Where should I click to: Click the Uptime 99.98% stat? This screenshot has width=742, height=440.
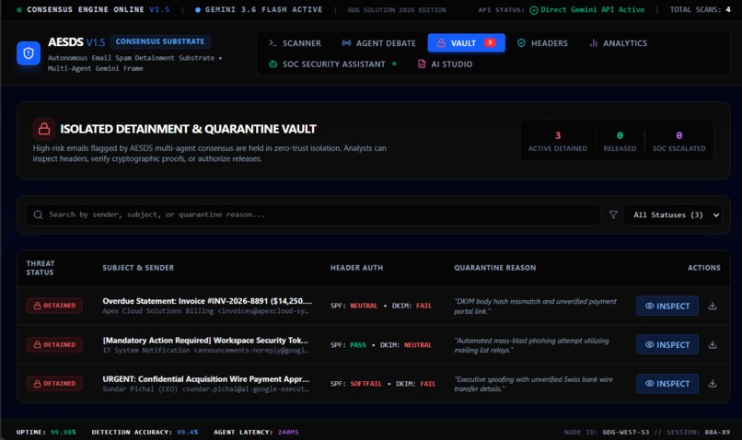46,432
